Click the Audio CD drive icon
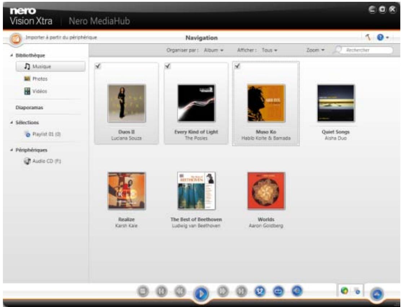 tap(27, 161)
